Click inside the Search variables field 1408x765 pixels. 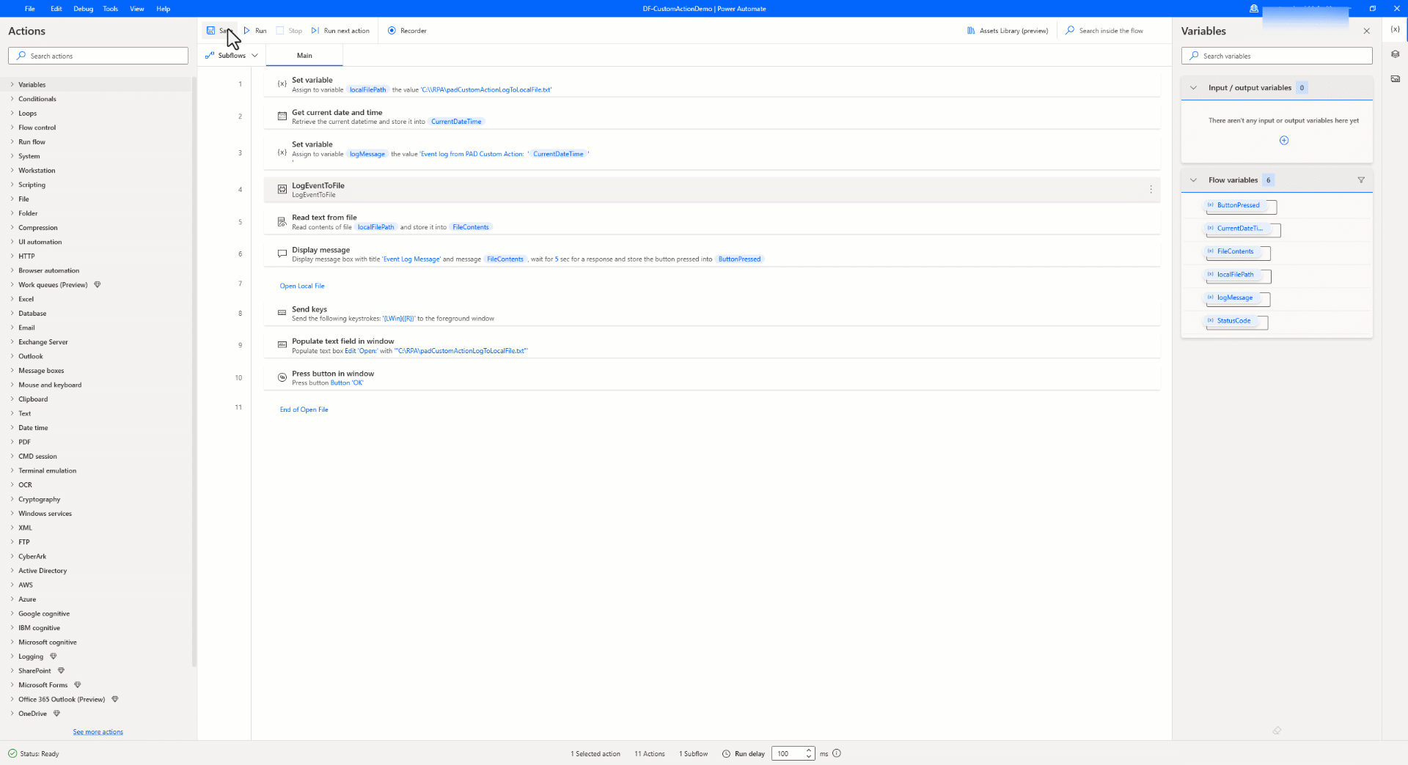[x=1276, y=55]
